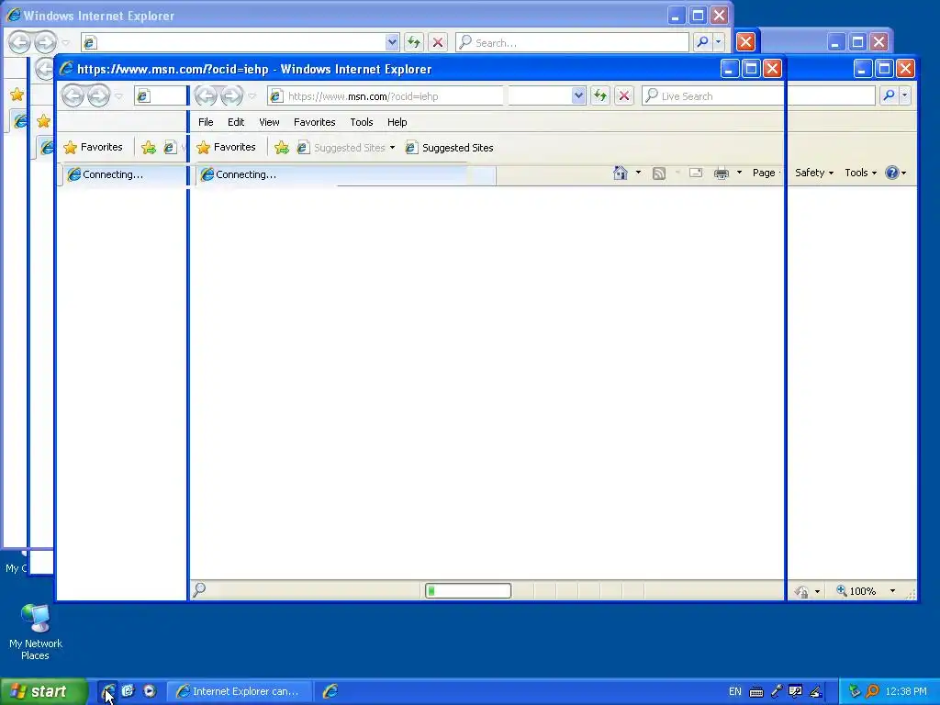This screenshot has width=940, height=705.
Task: Open the 100% zoom level dropdown arrow
Action: pyautogui.click(x=892, y=591)
